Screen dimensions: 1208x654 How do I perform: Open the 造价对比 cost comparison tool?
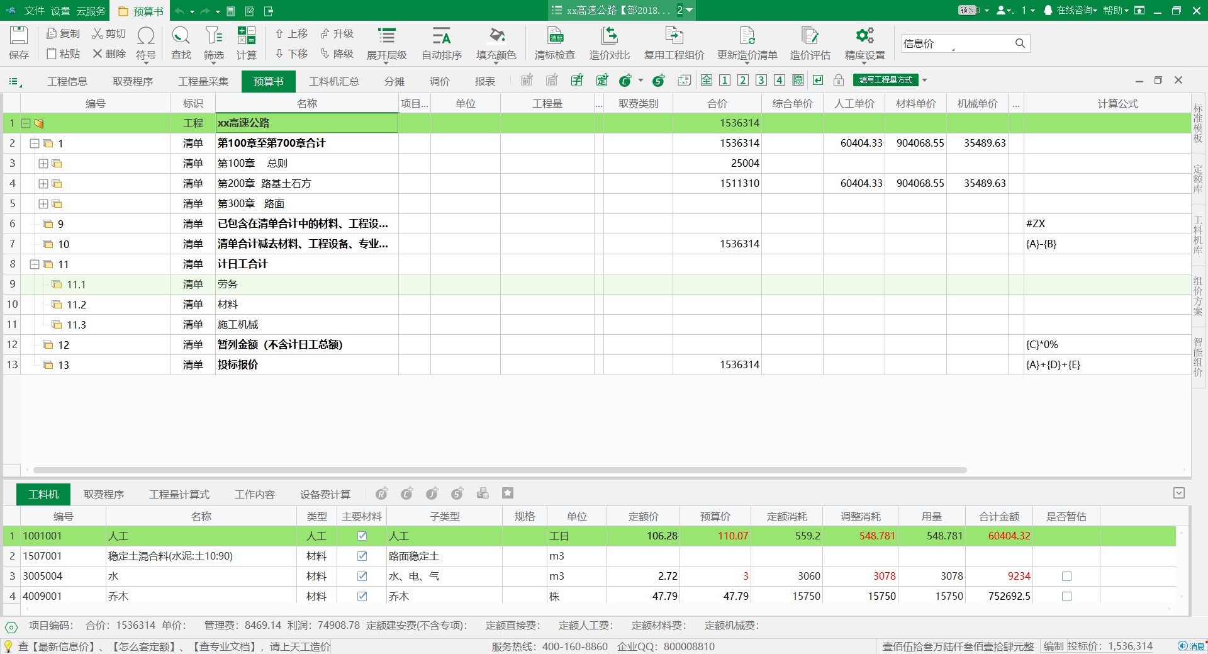pyautogui.click(x=610, y=43)
